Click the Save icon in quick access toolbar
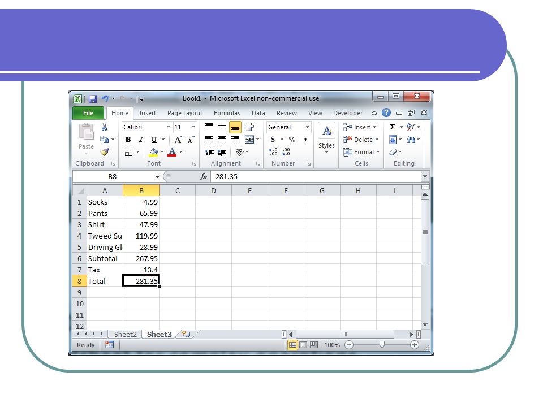 click(92, 99)
